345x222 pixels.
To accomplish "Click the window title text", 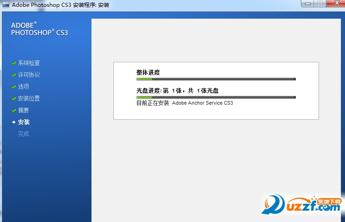I will coord(61,5).
